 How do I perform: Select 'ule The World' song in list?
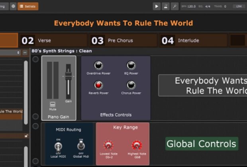[11, 111]
